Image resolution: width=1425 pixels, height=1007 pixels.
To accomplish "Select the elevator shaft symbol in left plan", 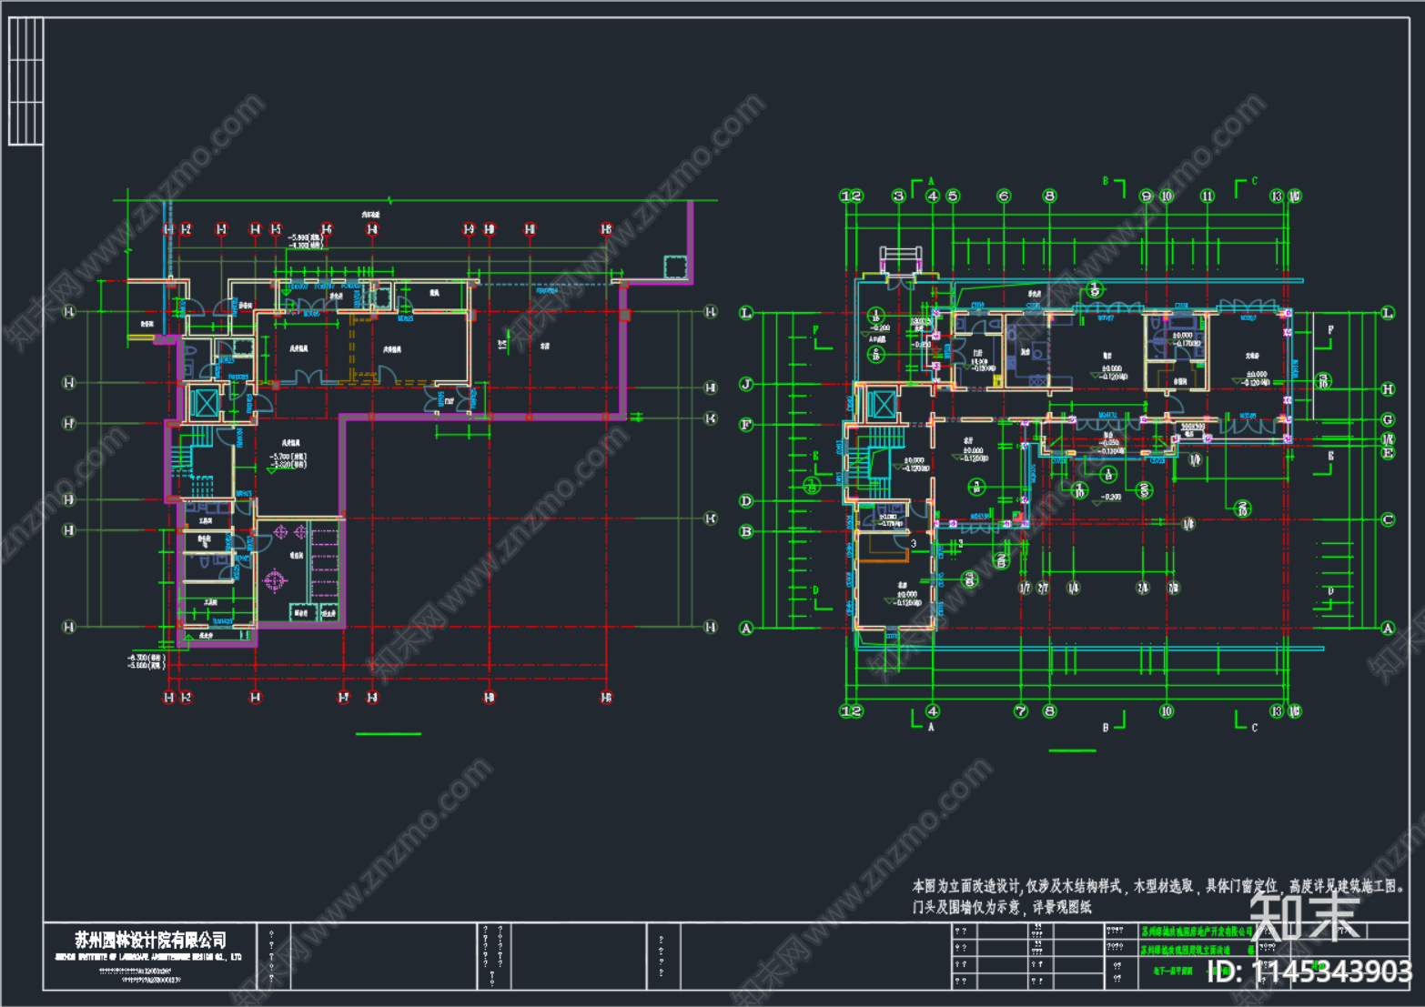I will pyautogui.click(x=206, y=403).
